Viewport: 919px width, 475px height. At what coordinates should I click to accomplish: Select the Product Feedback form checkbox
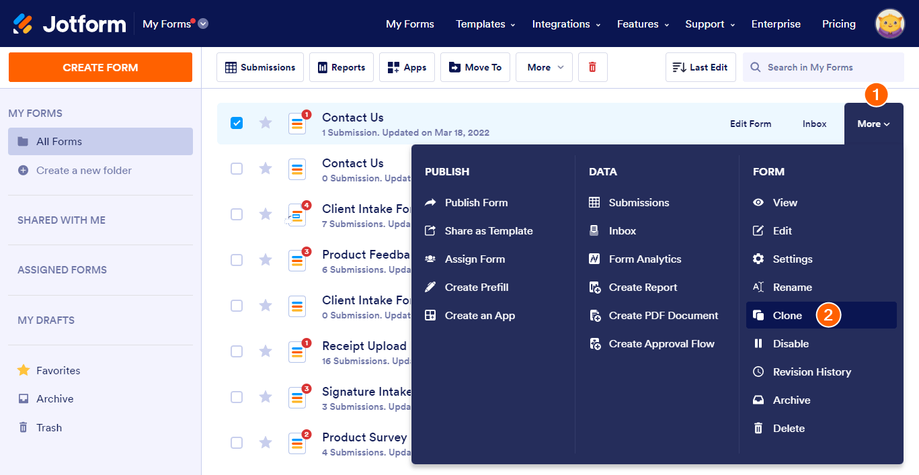coord(237,259)
